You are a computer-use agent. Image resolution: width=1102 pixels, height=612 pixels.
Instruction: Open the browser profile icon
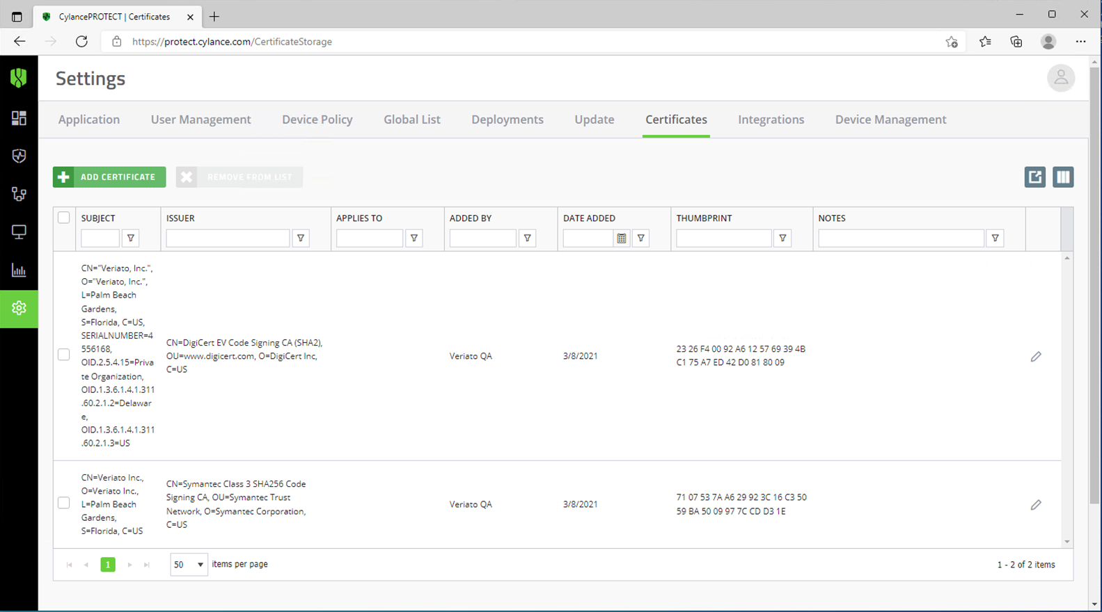(1048, 42)
